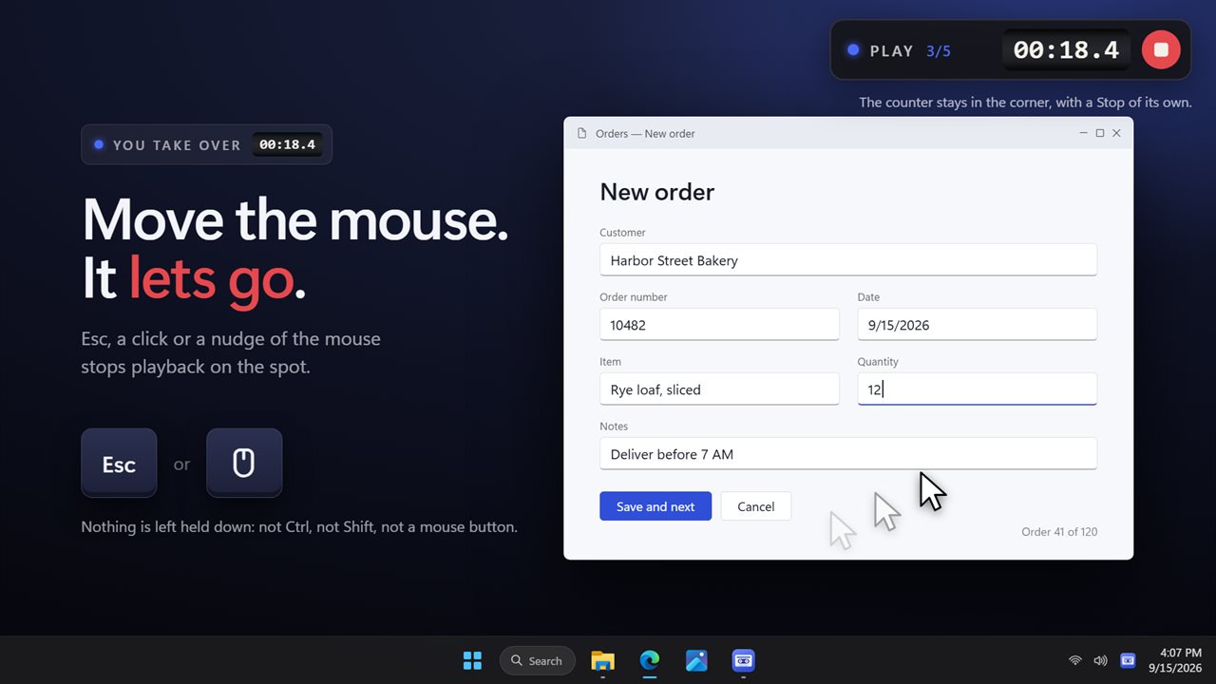Cancel the new order form
The height and width of the screenshot is (684, 1216).
(755, 506)
